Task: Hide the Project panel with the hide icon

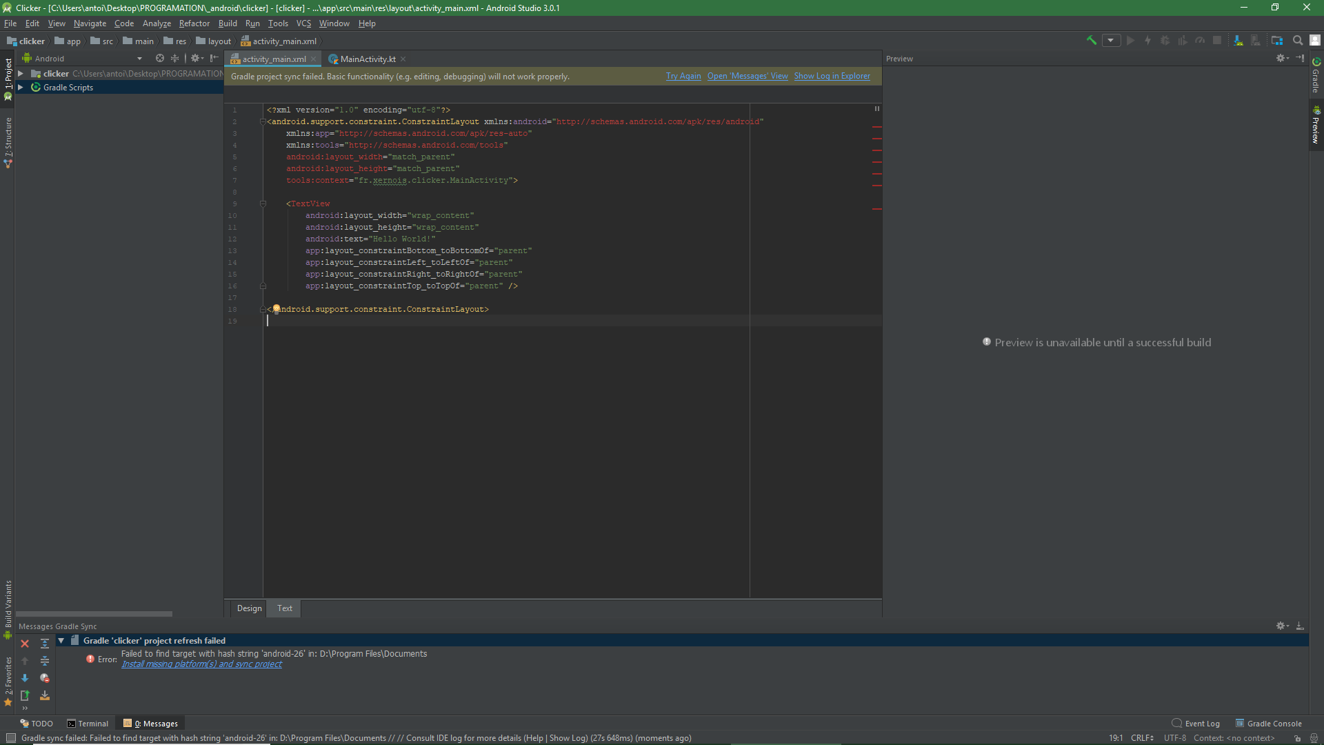Action: click(214, 59)
